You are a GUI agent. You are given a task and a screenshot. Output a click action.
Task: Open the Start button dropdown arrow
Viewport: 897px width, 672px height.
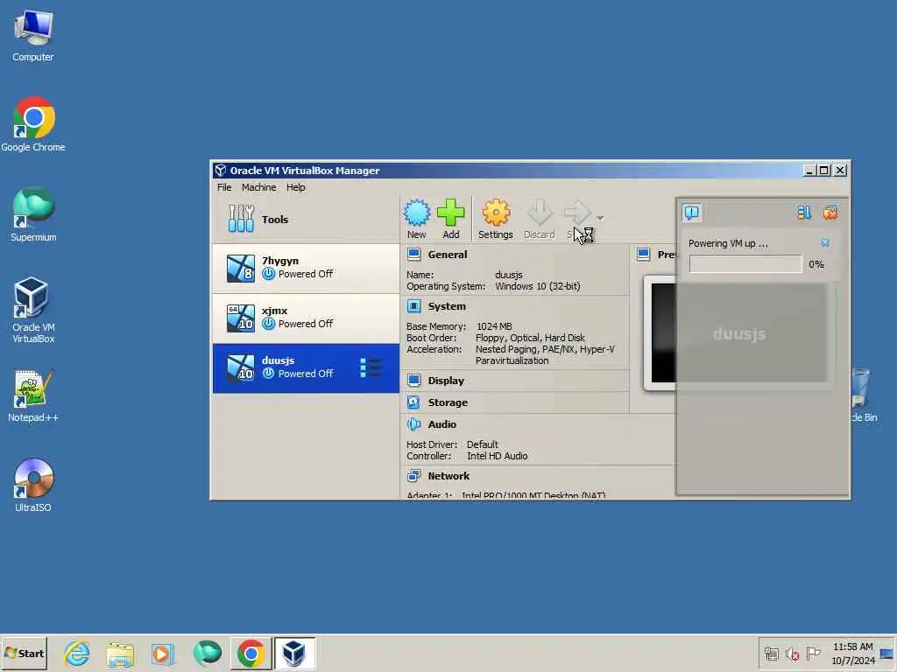(x=601, y=218)
